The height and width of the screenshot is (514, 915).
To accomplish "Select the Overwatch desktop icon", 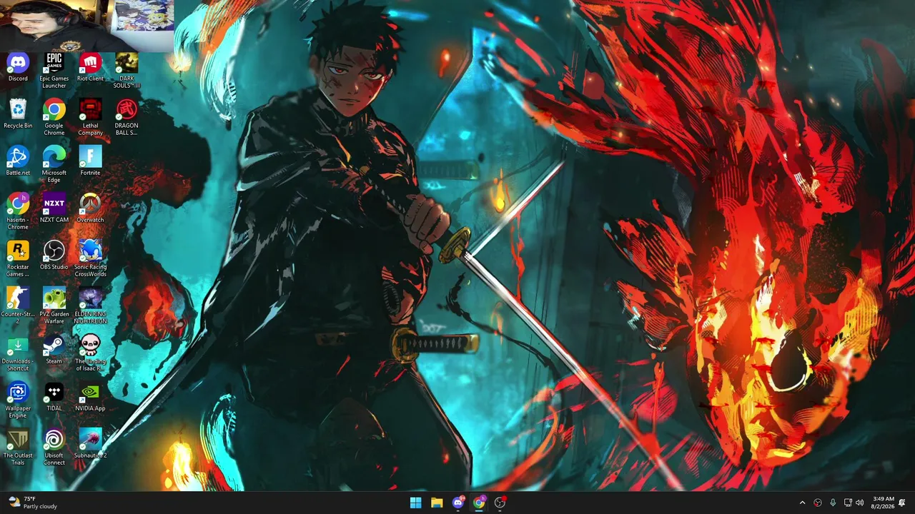I will (90, 209).
